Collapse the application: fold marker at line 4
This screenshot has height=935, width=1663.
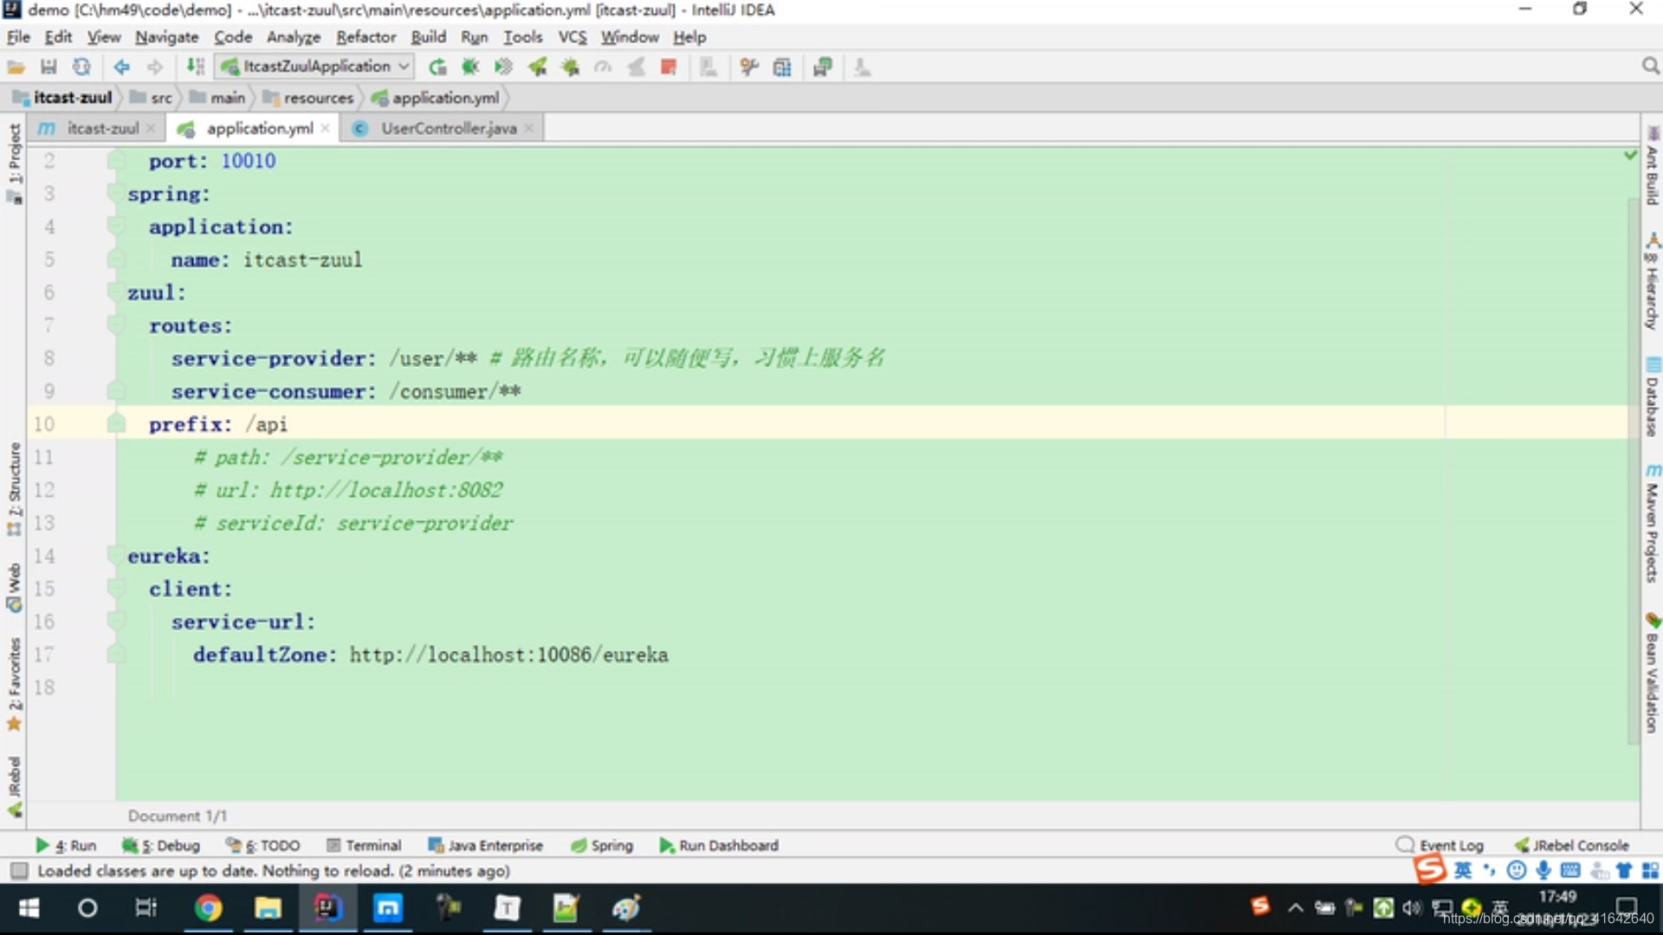116,226
